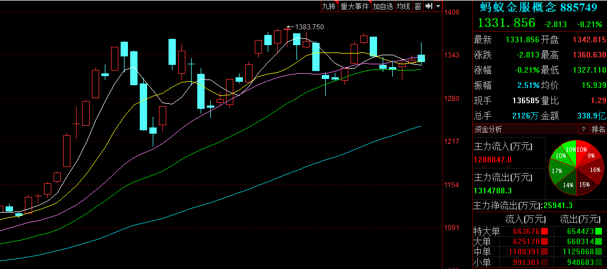
Task: Click the 最低 value 1327.110
Action: point(588,70)
